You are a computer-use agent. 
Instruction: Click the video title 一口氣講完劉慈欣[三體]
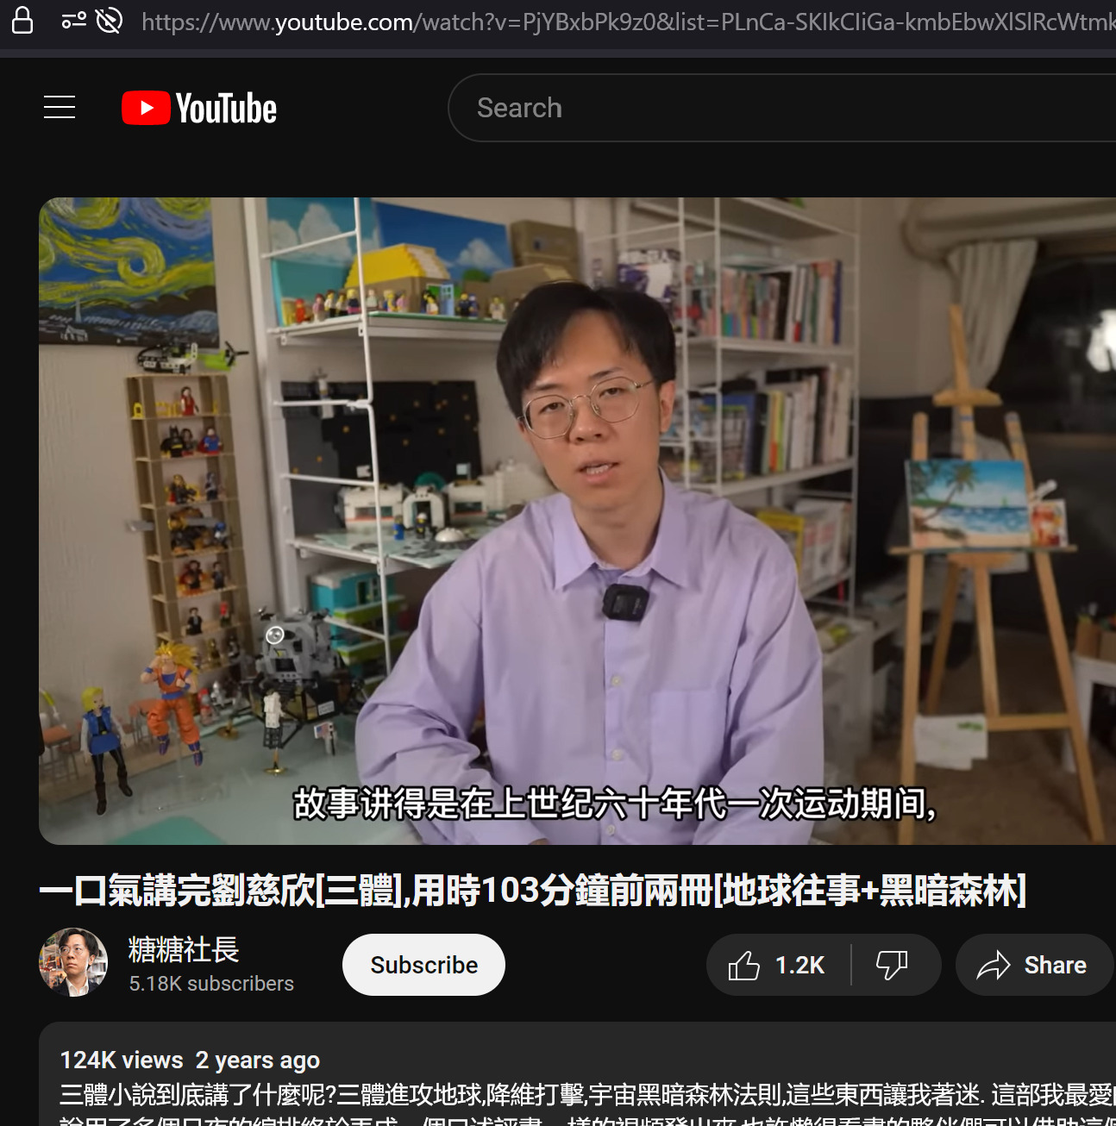532,891
